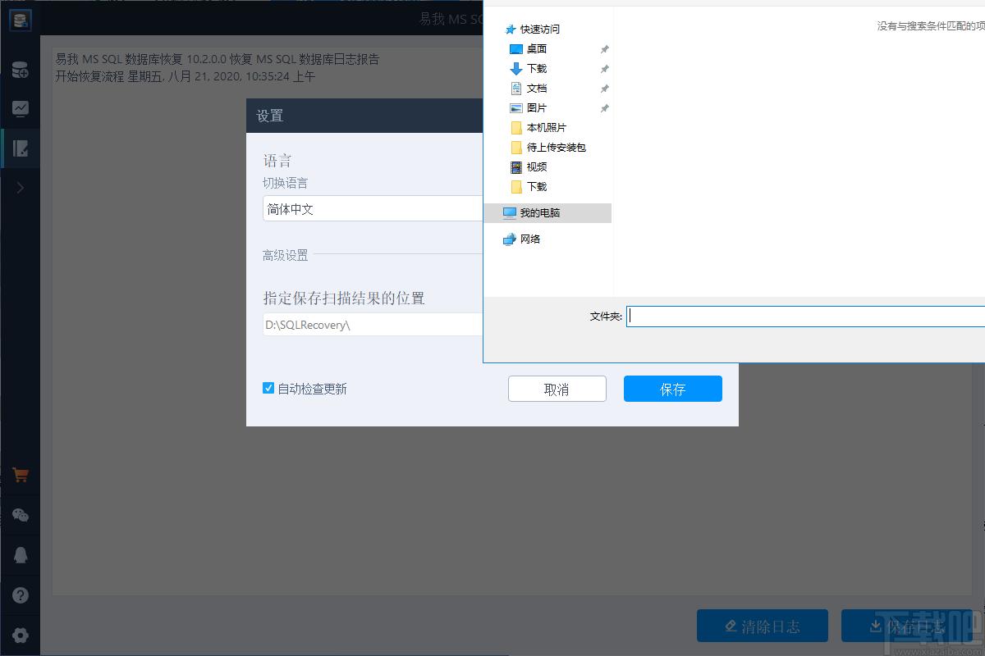Click the 取消 button in settings dialog

pyautogui.click(x=557, y=389)
